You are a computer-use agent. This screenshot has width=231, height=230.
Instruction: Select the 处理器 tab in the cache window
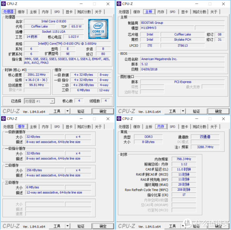(8, 127)
